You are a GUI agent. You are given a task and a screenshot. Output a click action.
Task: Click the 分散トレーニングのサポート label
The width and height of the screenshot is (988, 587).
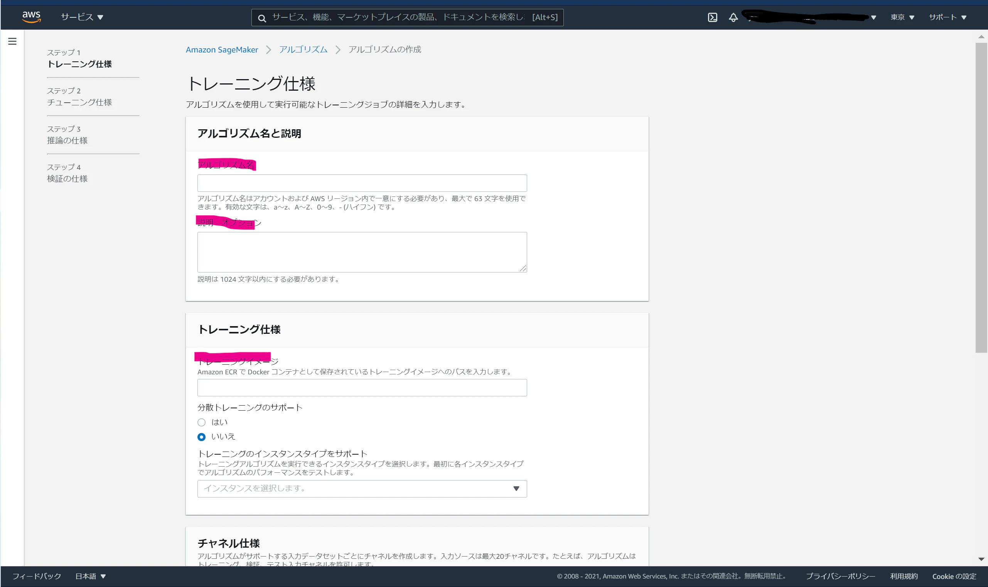pyautogui.click(x=250, y=408)
